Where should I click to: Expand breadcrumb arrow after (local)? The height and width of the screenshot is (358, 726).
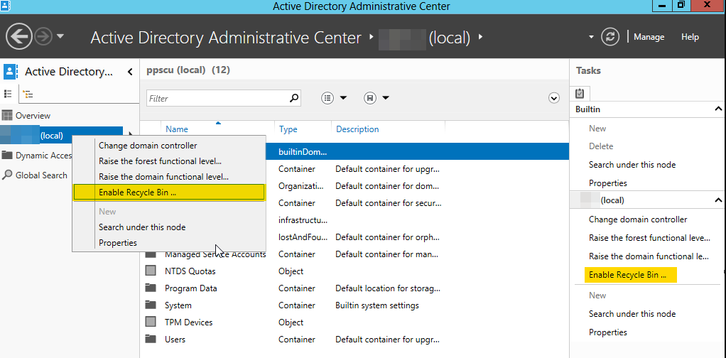tap(480, 37)
